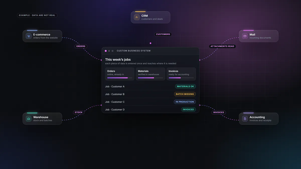The image size is (301, 169).
Task: Select the Job · Customer A row
Action: click(x=150, y=86)
